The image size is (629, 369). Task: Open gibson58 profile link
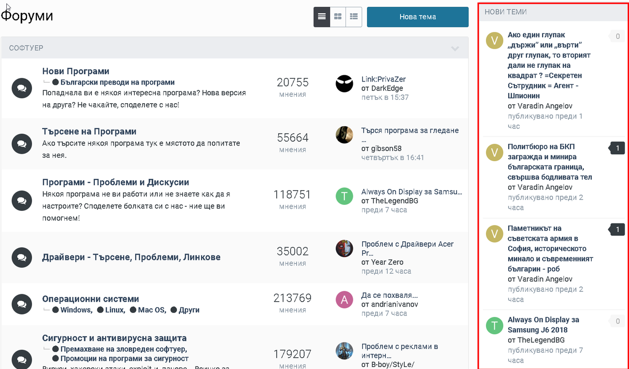coord(386,148)
